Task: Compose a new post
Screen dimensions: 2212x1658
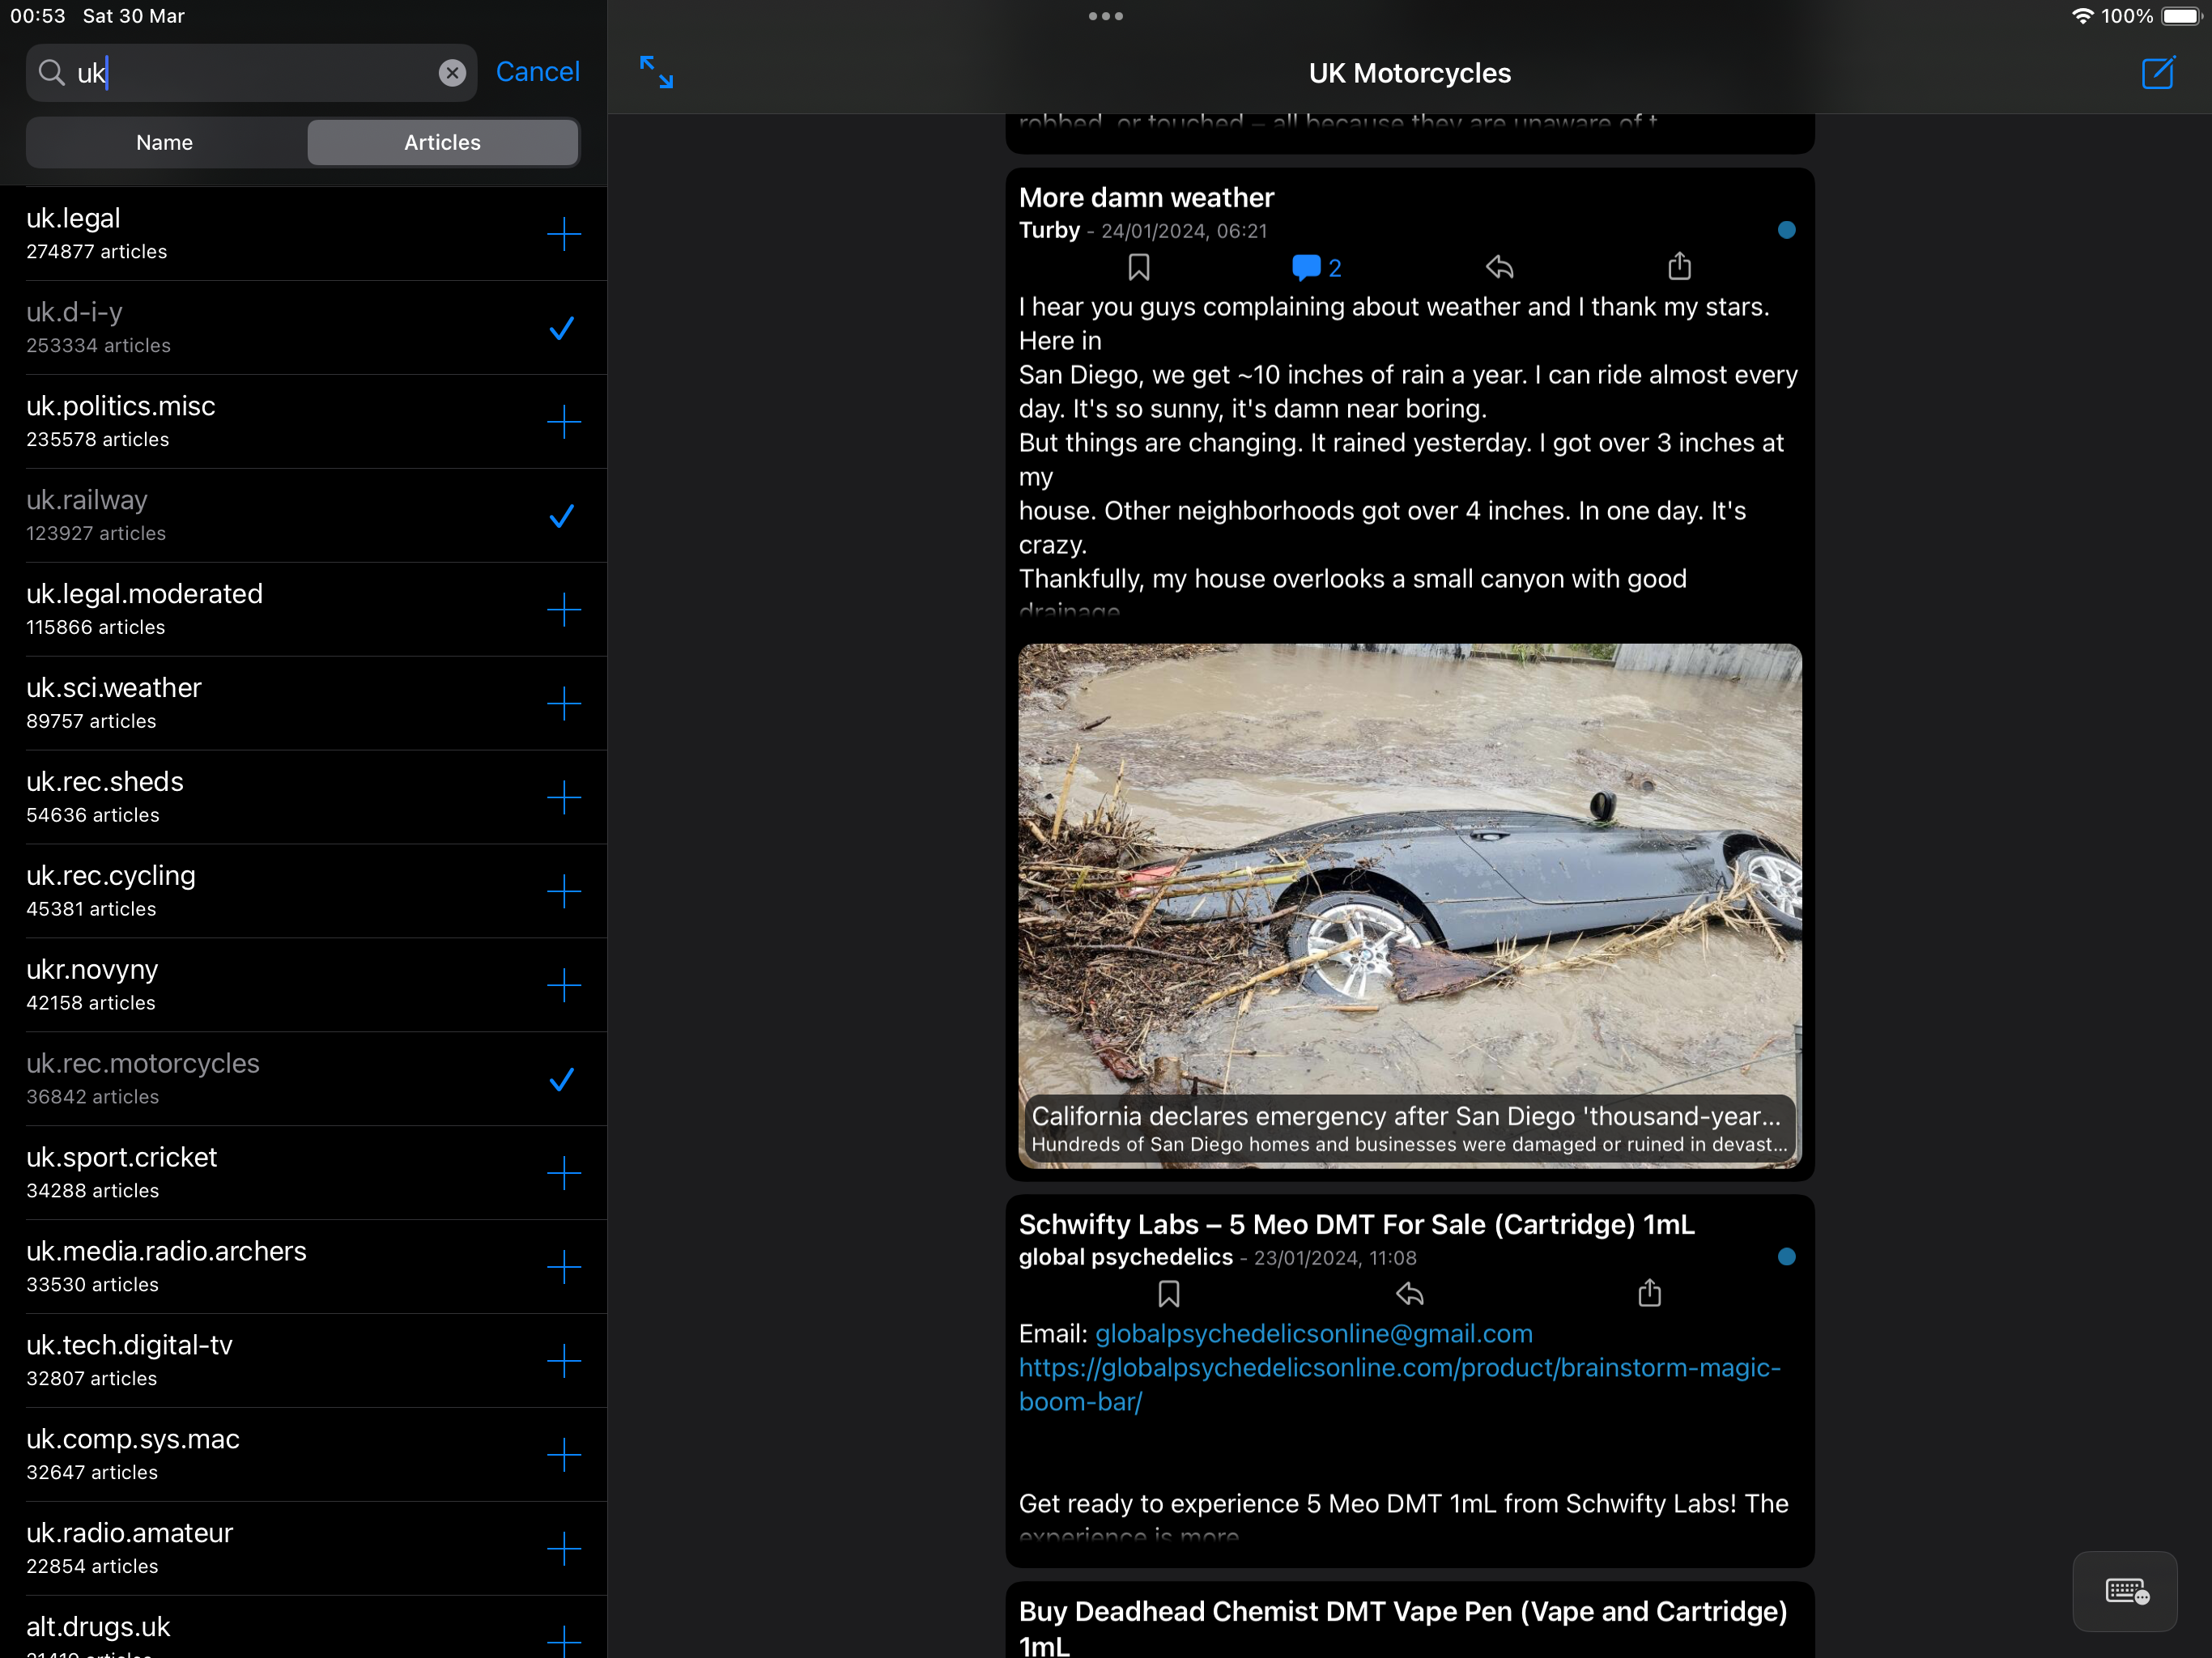Action: pos(2158,72)
